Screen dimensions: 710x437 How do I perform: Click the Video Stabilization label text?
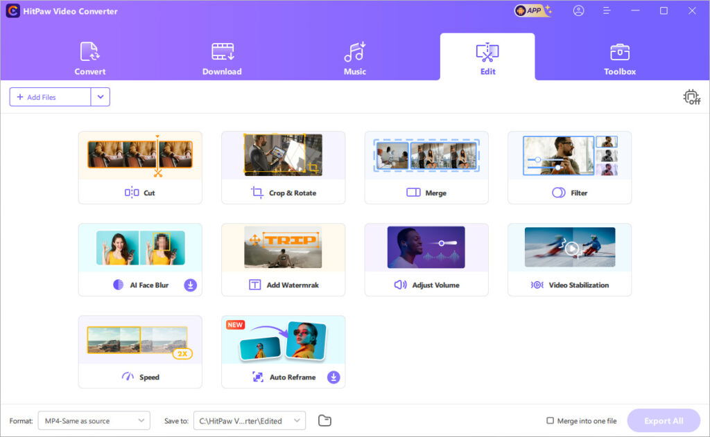pos(579,285)
